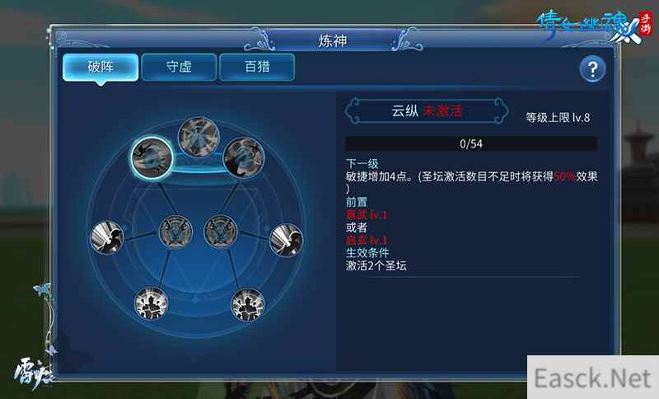Select the highlighted top-left skill node
This screenshot has height=399, width=659.
tap(152, 157)
